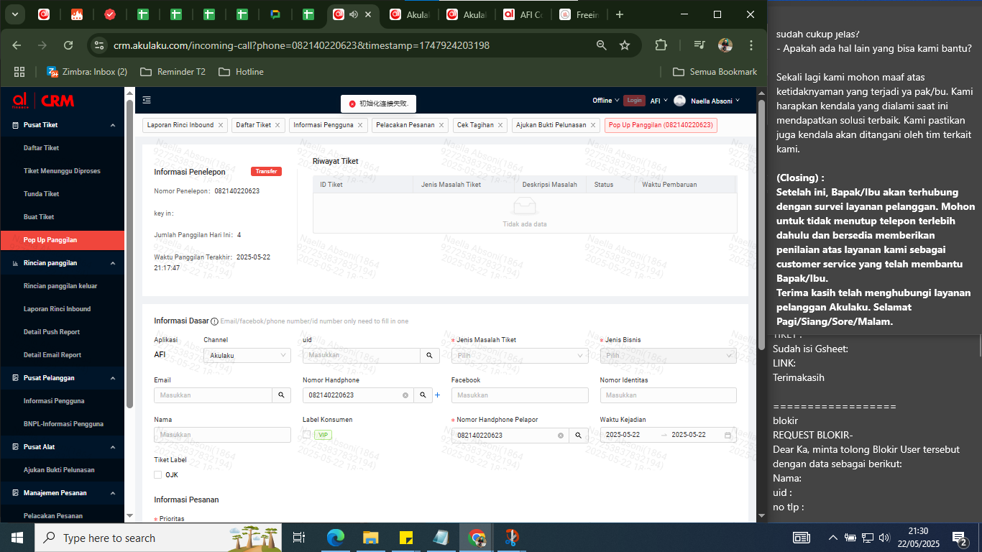The width and height of the screenshot is (982, 552).
Task: Open Microsoft Edge from the taskbar
Action: [x=336, y=538]
